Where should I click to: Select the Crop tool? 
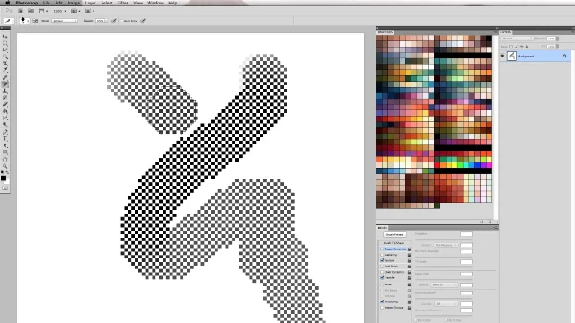click(x=4, y=64)
